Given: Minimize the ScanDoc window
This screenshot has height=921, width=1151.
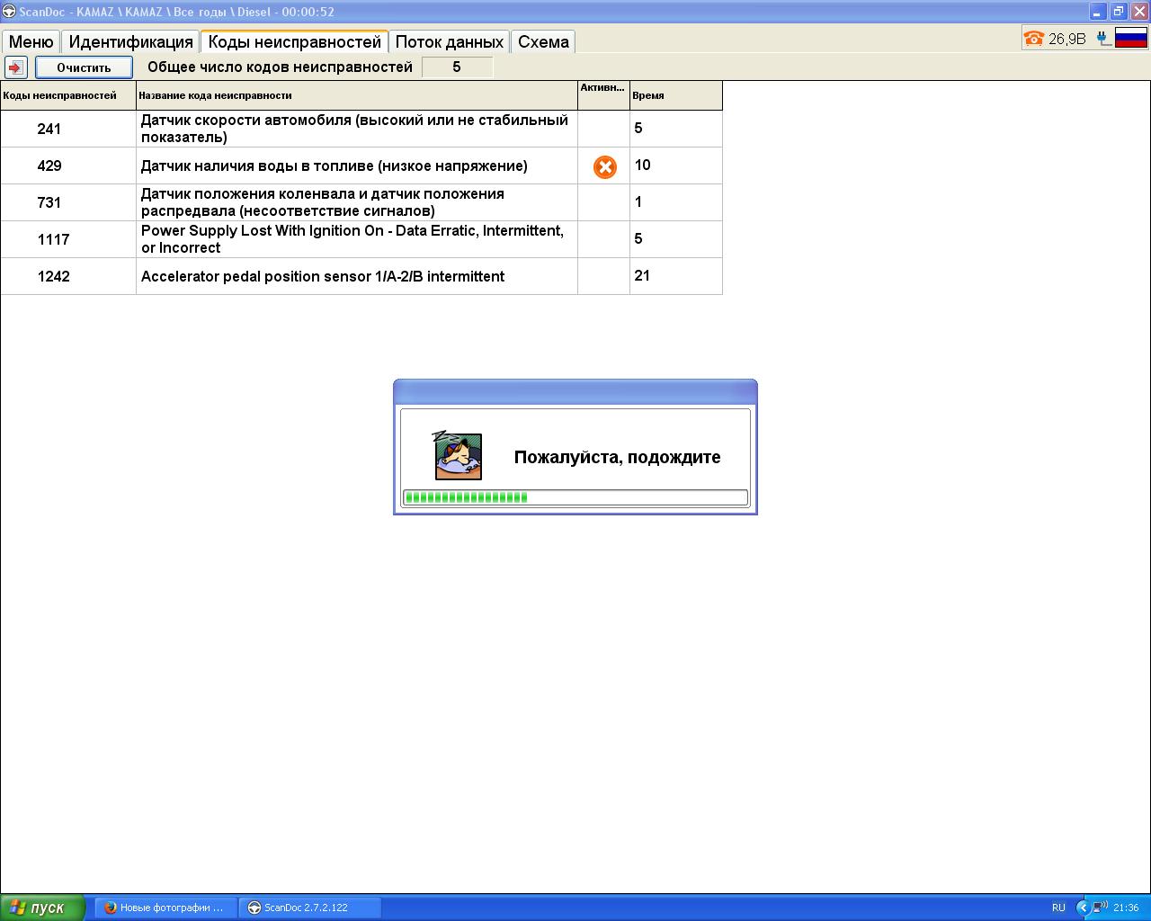Looking at the screenshot, I should click(x=1098, y=12).
